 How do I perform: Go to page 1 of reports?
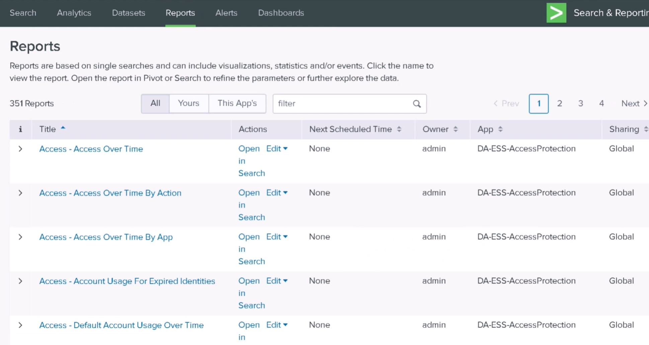click(x=539, y=104)
